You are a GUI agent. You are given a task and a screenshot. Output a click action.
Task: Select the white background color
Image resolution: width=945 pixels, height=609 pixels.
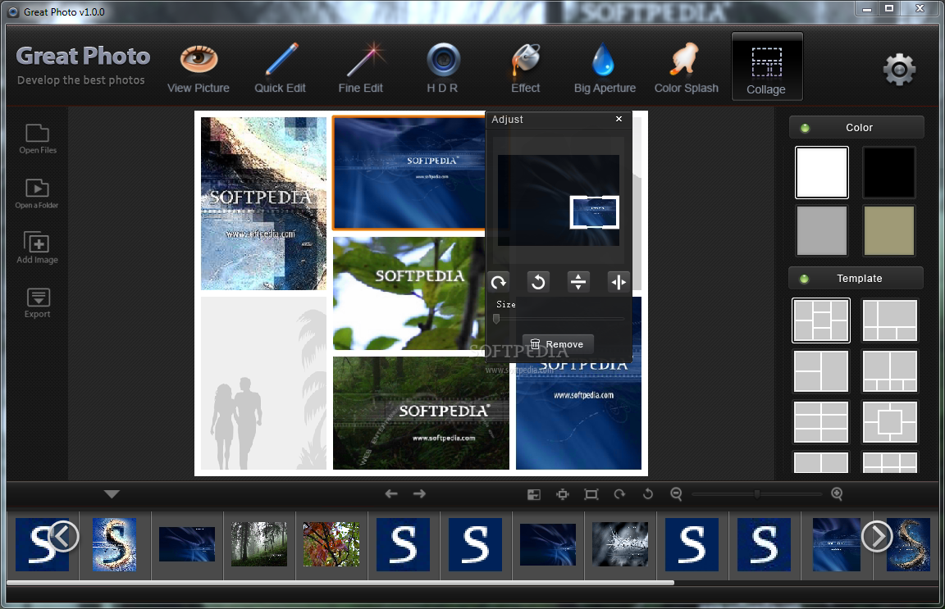tap(822, 172)
